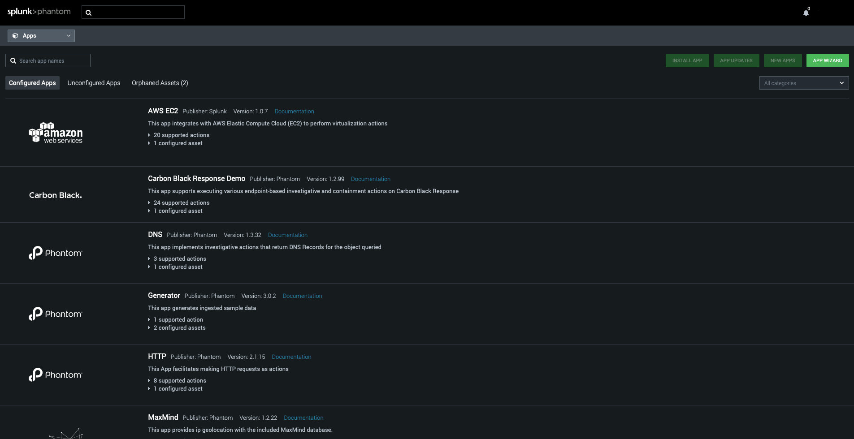
Task: Open the All categories dropdown
Action: point(804,83)
